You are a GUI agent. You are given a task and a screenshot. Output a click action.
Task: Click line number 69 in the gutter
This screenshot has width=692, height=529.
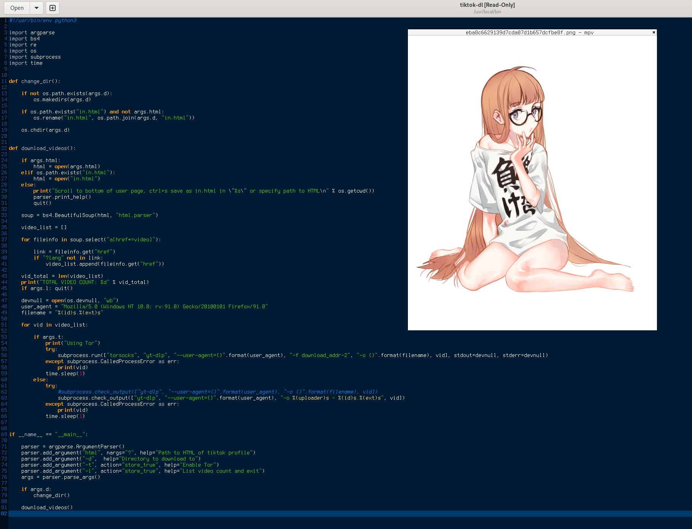[x=4, y=435]
